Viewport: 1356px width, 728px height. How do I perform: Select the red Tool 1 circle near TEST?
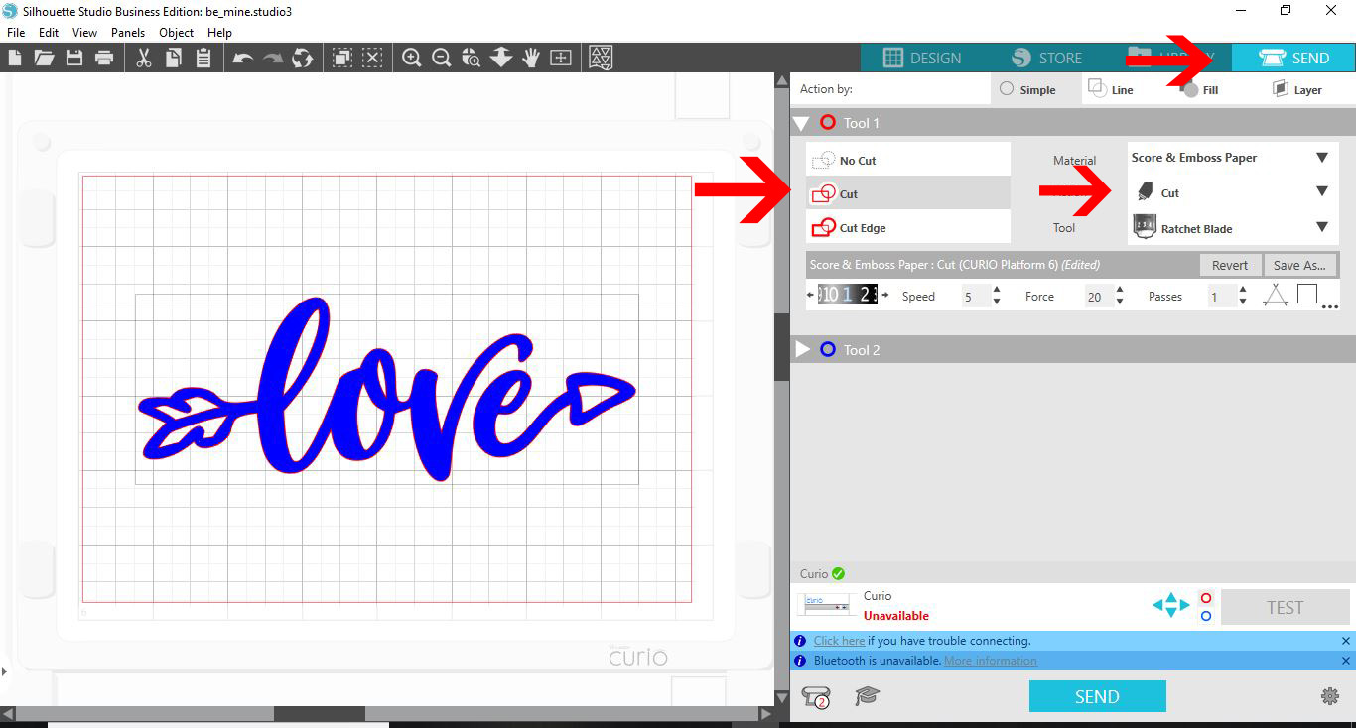pos(1206,598)
